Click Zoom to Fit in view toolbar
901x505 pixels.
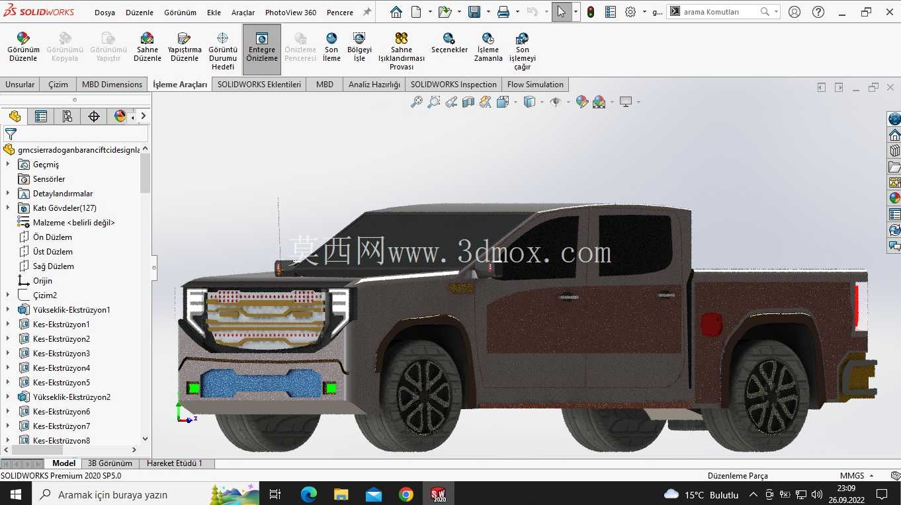click(417, 102)
